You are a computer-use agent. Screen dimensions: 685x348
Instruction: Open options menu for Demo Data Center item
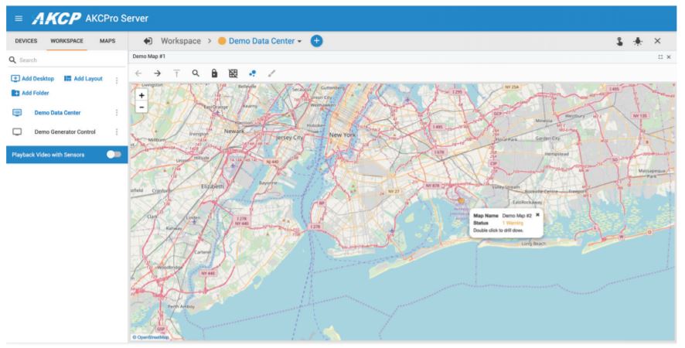click(117, 113)
